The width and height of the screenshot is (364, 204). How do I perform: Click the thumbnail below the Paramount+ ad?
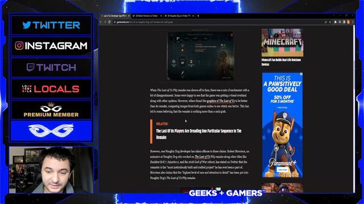tap(282, 188)
